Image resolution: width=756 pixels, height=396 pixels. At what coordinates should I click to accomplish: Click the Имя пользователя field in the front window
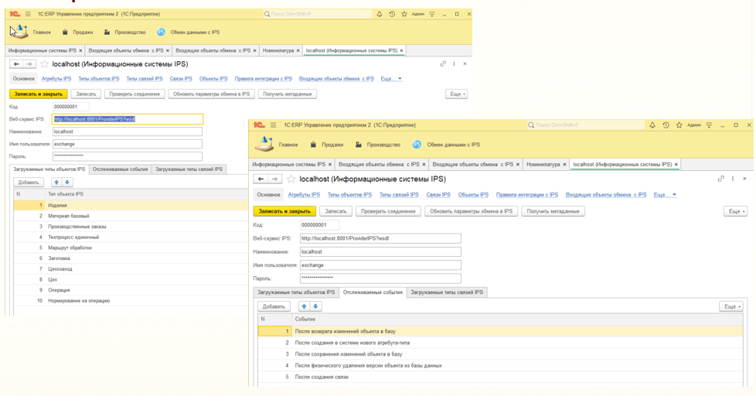pos(380,265)
